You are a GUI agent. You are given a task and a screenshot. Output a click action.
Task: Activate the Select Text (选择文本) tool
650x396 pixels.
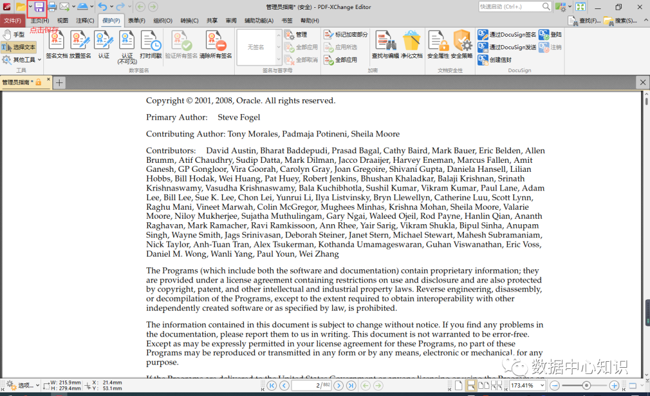[19, 47]
